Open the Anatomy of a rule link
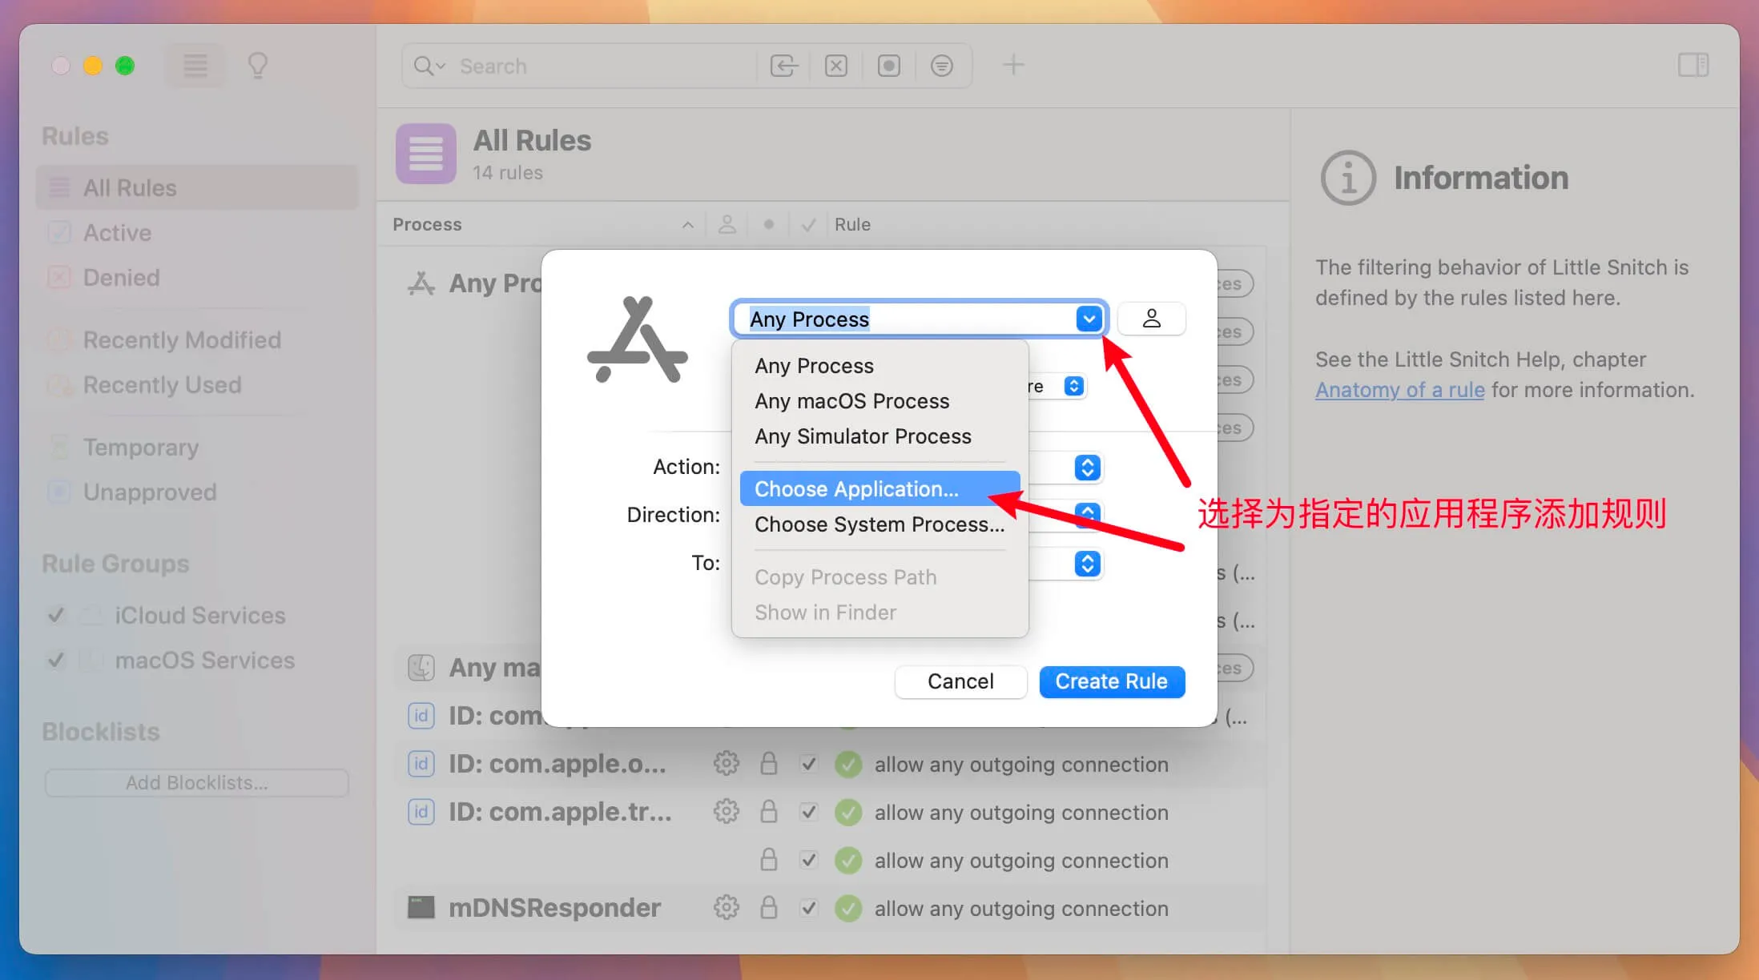The image size is (1759, 980). pyautogui.click(x=1399, y=390)
